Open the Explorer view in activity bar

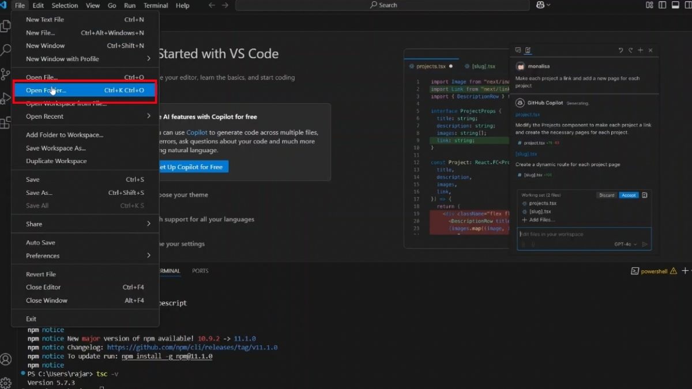pyautogui.click(x=5, y=26)
